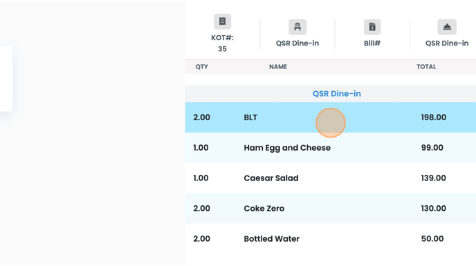Select the Coke Zero order row
The width and height of the screenshot is (476, 266).
331,209
